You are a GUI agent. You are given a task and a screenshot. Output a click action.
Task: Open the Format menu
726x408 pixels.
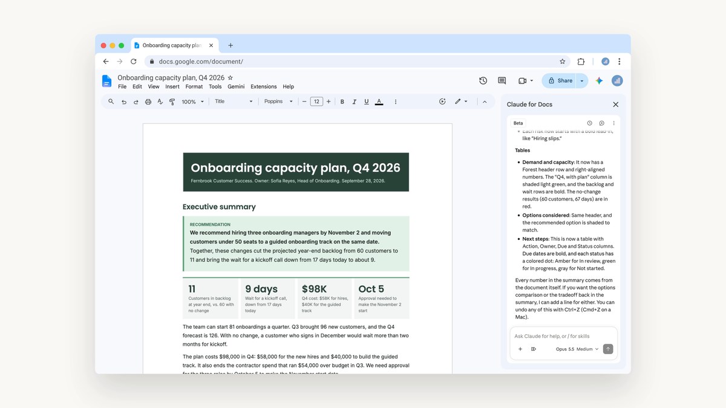194,86
